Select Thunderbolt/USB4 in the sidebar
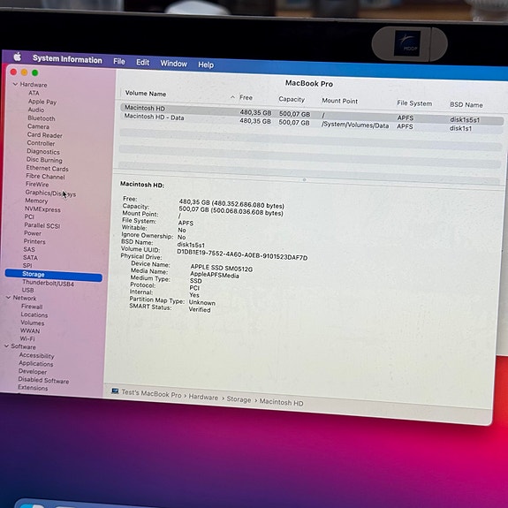 [48, 284]
